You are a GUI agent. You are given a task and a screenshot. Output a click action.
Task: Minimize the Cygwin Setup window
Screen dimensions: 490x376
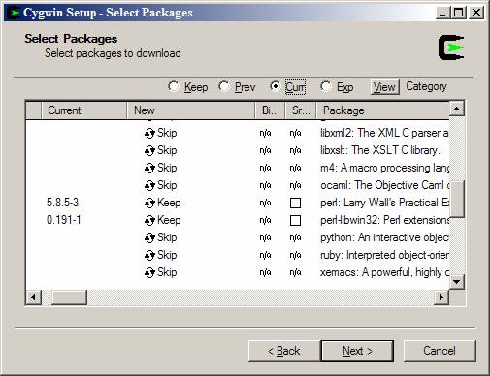point(442,13)
